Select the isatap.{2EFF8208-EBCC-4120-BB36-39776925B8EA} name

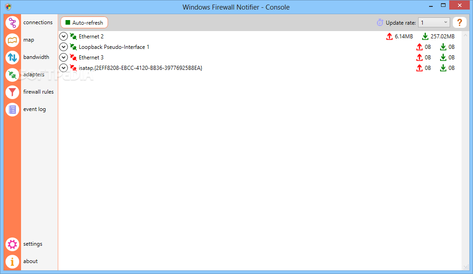(140, 68)
